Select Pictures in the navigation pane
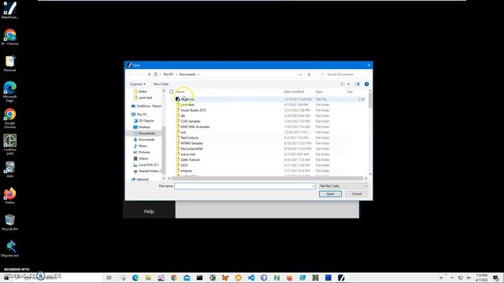Image resolution: width=504 pixels, height=283 pixels. (144, 152)
